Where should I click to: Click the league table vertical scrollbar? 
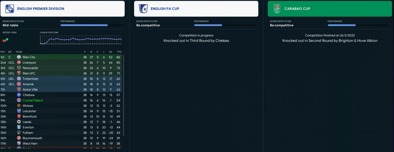tap(123, 95)
